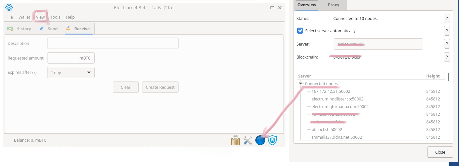Click the Create Request button
The height and width of the screenshot is (166, 459).
[x=160, y=87]
